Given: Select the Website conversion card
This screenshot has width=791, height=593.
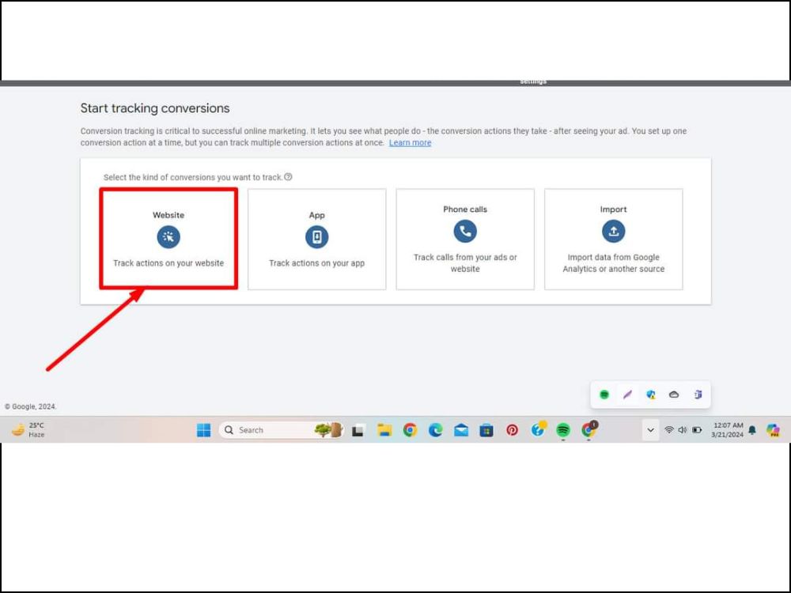Looking at the screenshot, I should pos(168,239).
